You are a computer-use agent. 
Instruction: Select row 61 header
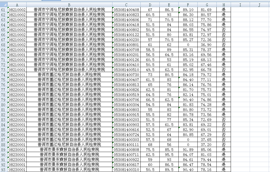[x=4, y=10]
